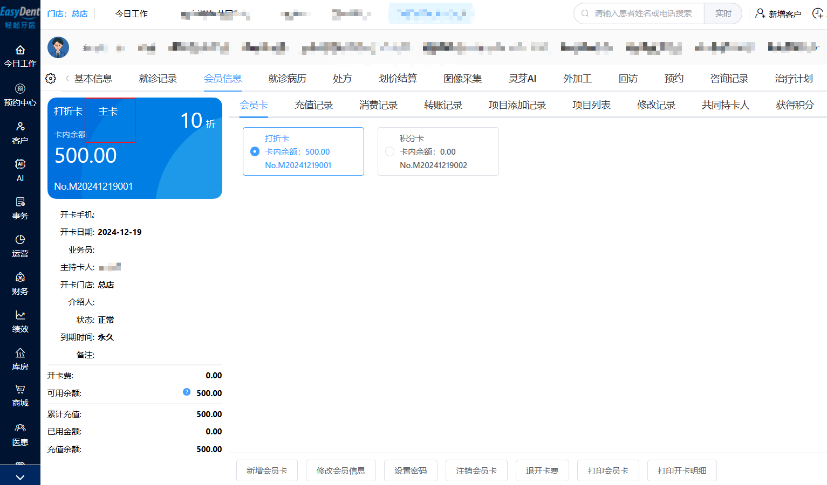This screenshot has width=827, height=485.
Task: Click the blue 打折卡 member card banner
Action: (135, 148)
